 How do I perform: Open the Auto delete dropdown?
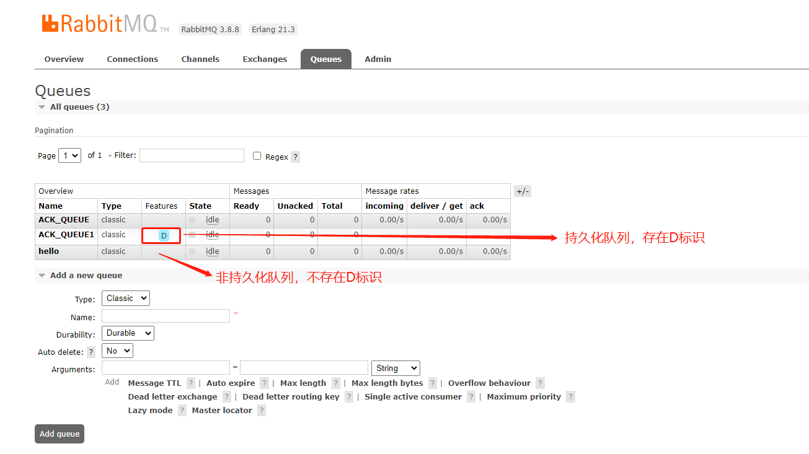coord(118,351)
